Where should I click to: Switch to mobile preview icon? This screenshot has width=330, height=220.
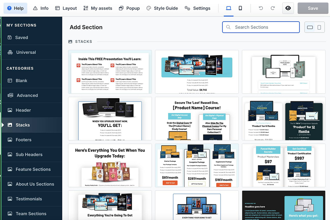[240, 8]
